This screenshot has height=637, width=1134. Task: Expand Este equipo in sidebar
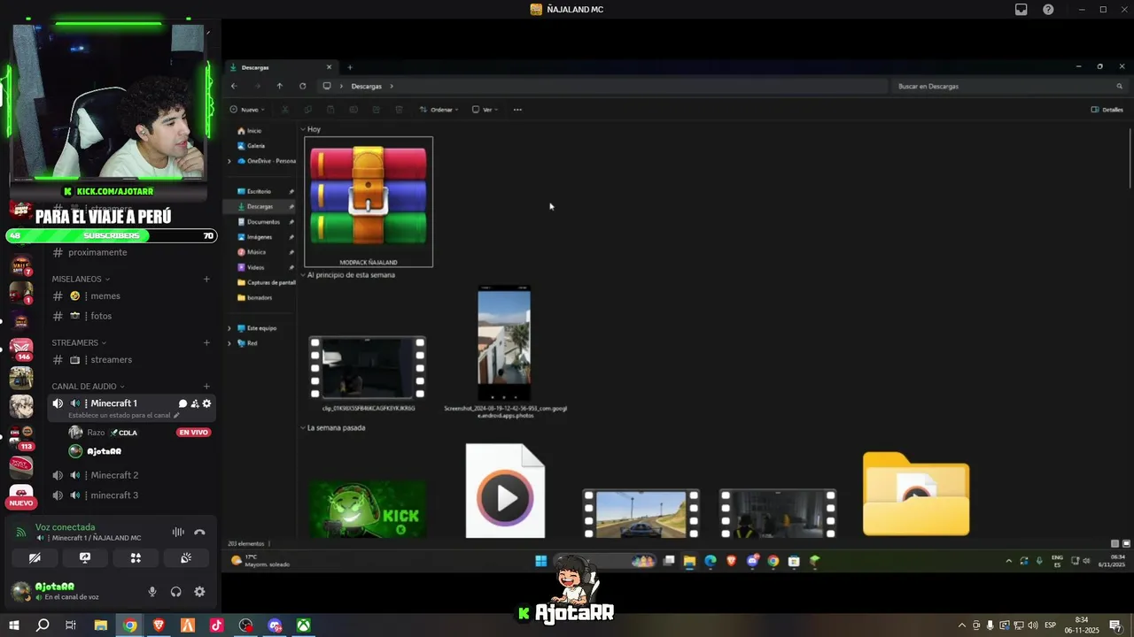click(229, 328)
